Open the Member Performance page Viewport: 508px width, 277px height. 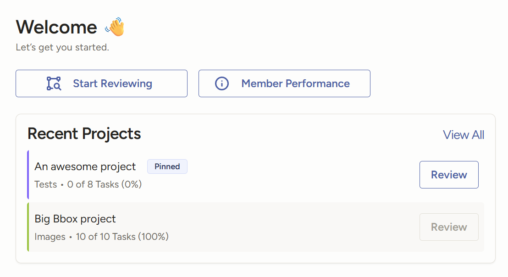click(x=284, y=83)
